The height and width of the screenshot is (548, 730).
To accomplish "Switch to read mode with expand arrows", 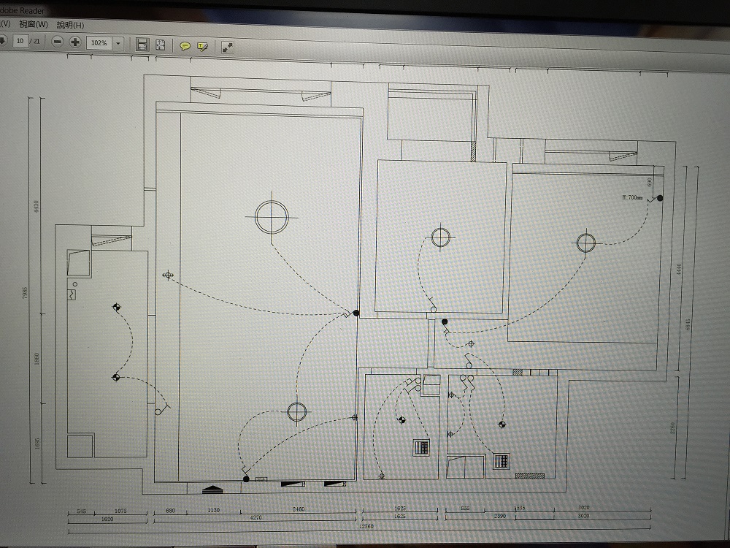I will (228, 47).
